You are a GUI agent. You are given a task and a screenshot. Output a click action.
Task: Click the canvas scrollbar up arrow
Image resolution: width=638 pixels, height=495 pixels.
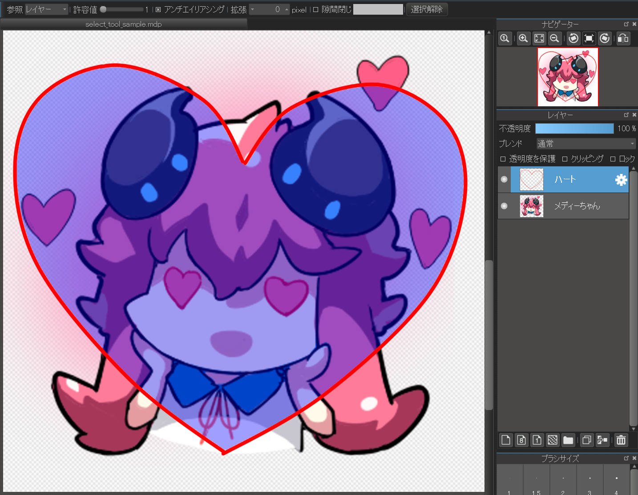(489, 32)
